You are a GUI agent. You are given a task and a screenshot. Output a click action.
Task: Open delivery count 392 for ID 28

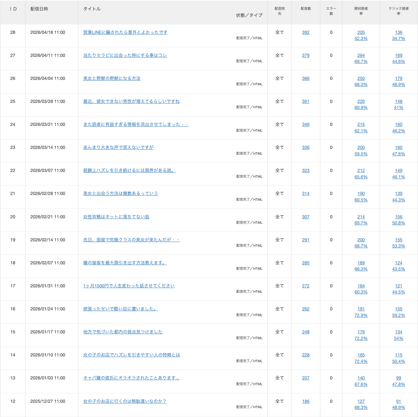tap(305, 32)
